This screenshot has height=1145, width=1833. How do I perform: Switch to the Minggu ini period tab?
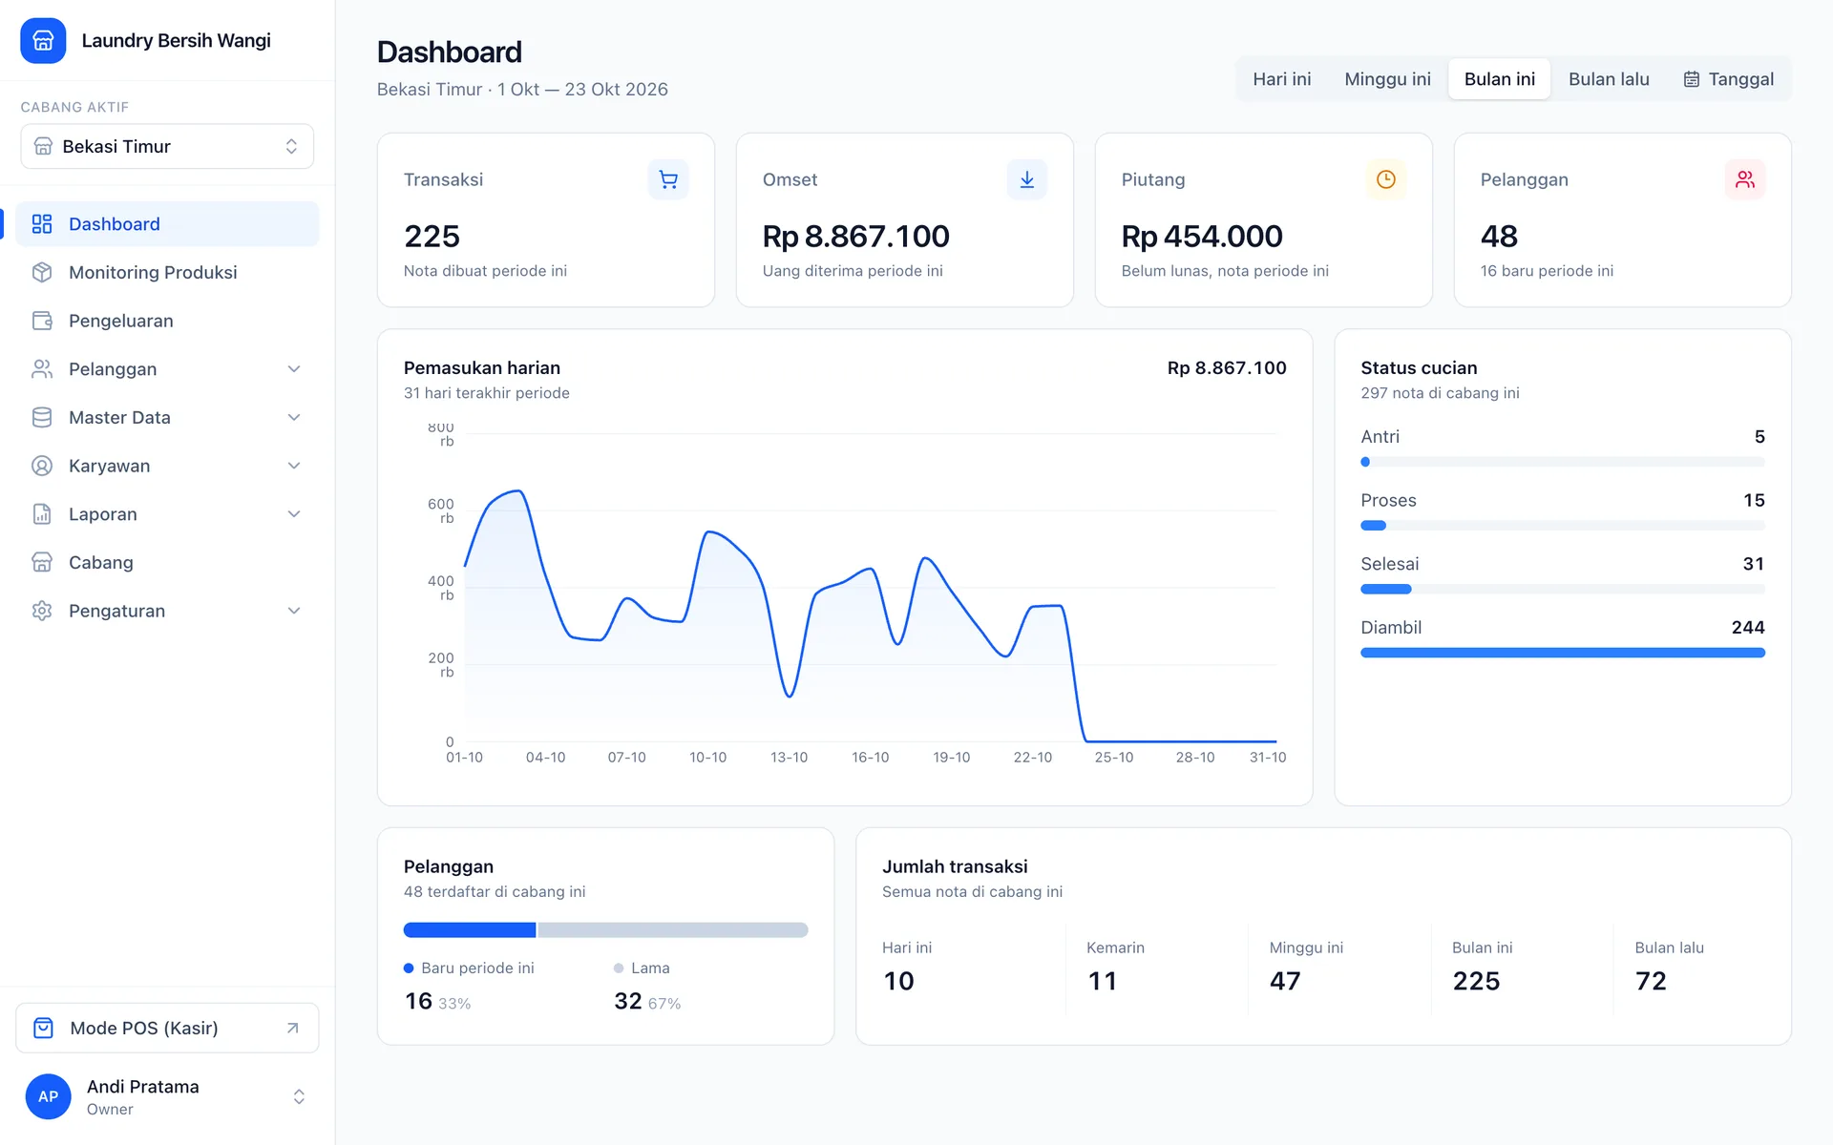point(1387,79)
